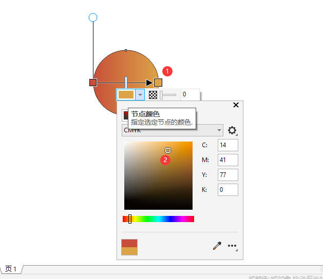
Task: Open the color viewer options gear
Action: (x=232, y=130)
